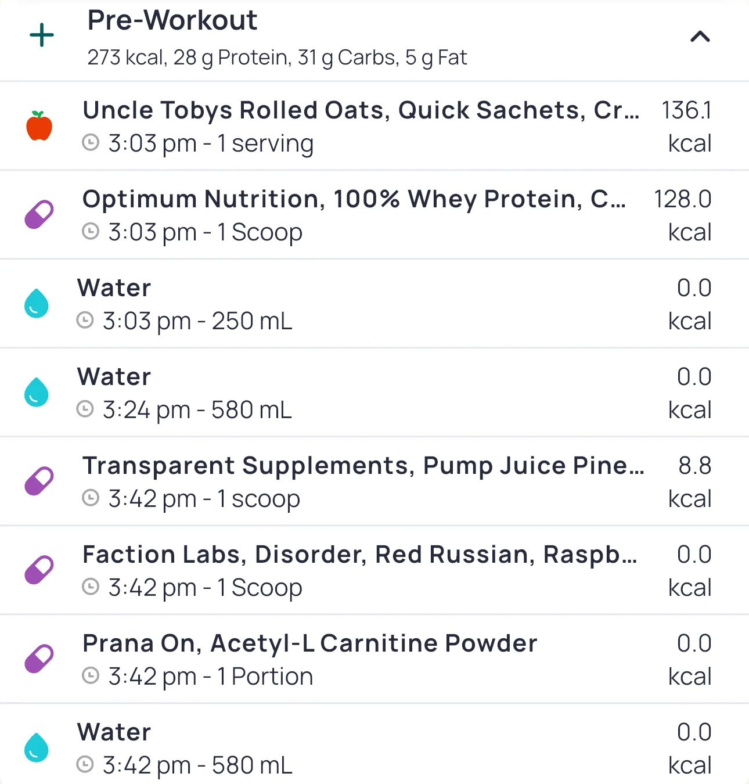Tap the pill icon for Faction Labs Disorder
Image resolution: width=749 pixels, height=784 pixels.
39,570
